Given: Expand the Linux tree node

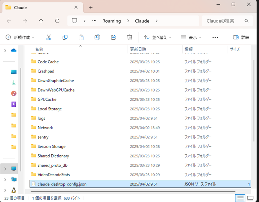Looking at the screenshot, I should pos(5,190).
